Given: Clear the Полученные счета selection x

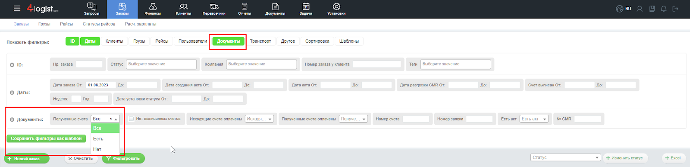Looking at the screenshot, I should [x=111, y=119].
